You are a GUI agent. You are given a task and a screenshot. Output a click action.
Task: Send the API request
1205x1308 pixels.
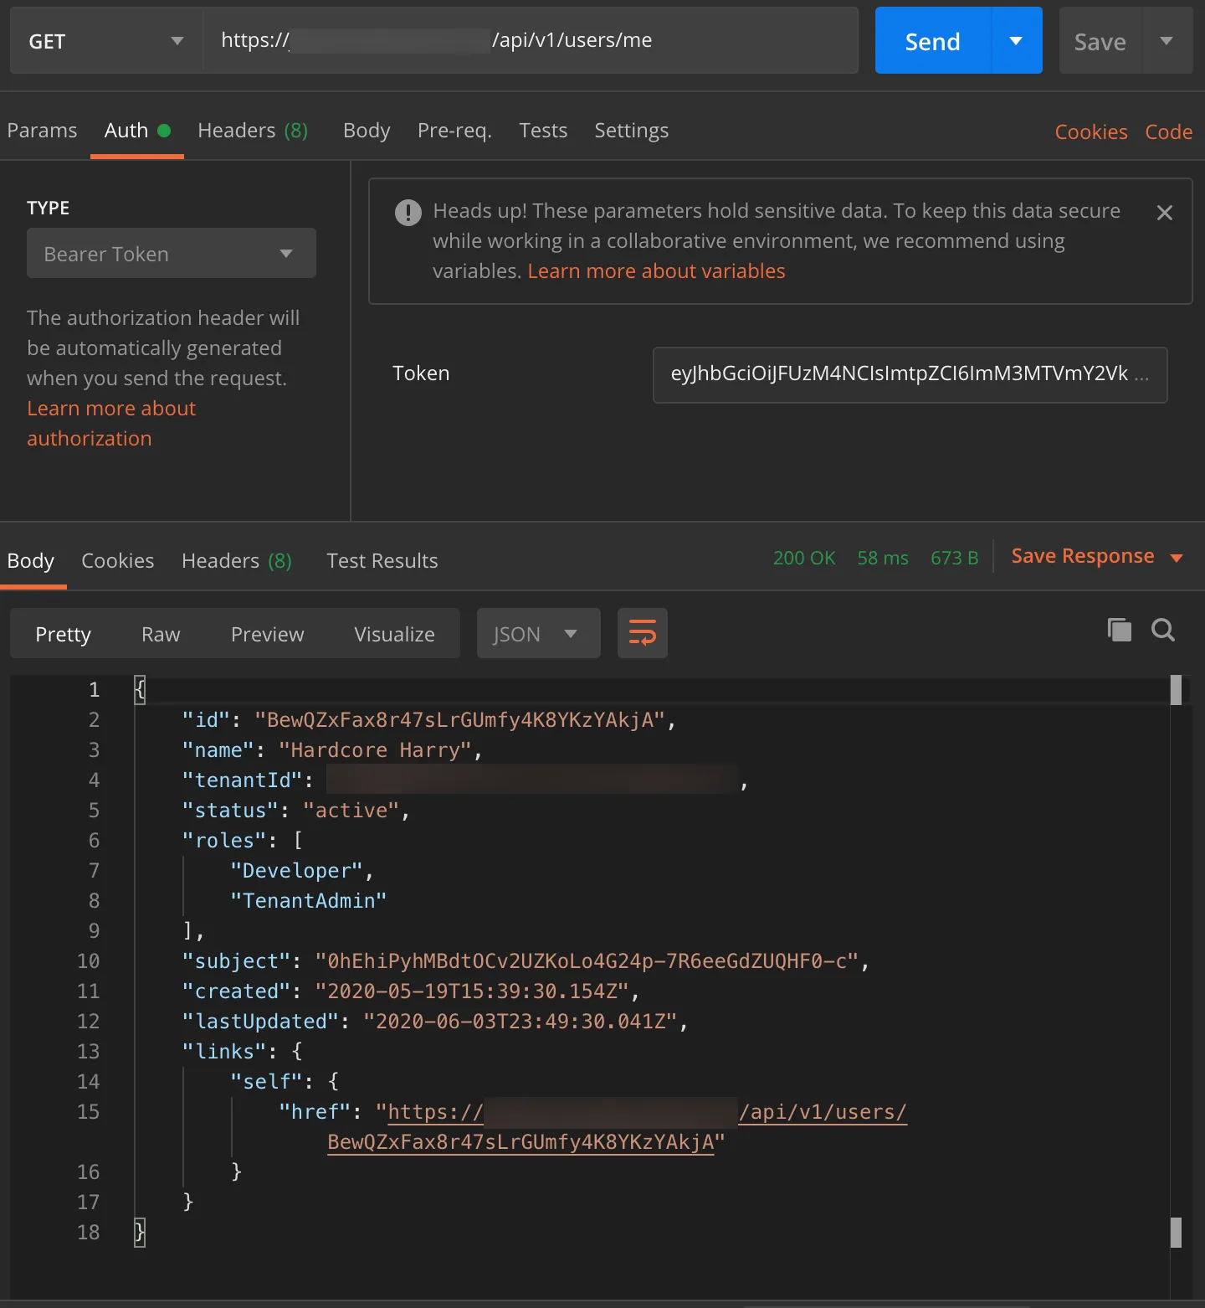(x=933, y=41)
